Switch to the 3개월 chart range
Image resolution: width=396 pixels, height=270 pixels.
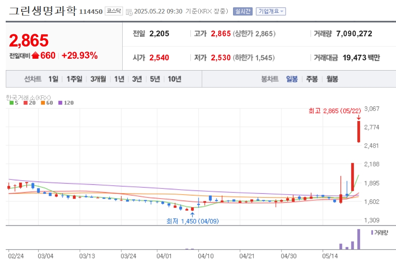pyautogui.click(x=98, y=79)
